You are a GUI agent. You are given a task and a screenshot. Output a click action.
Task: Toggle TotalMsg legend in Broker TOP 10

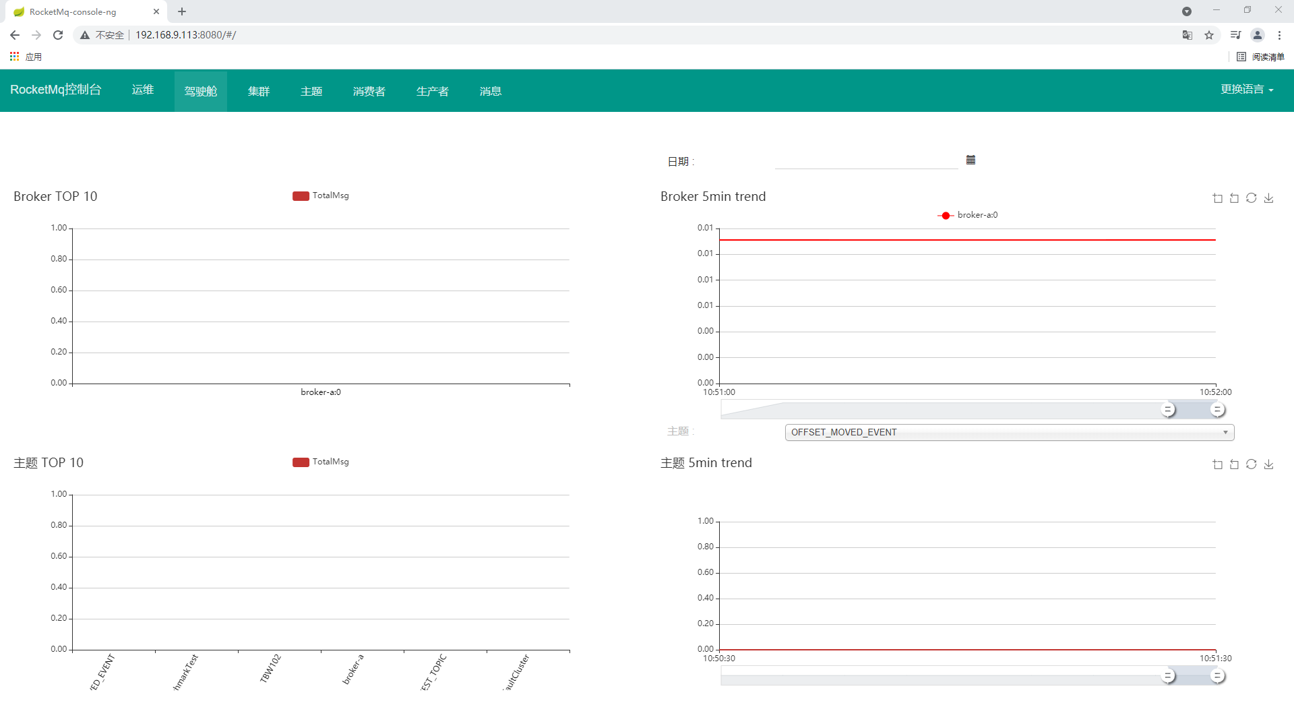coord(321,195)
